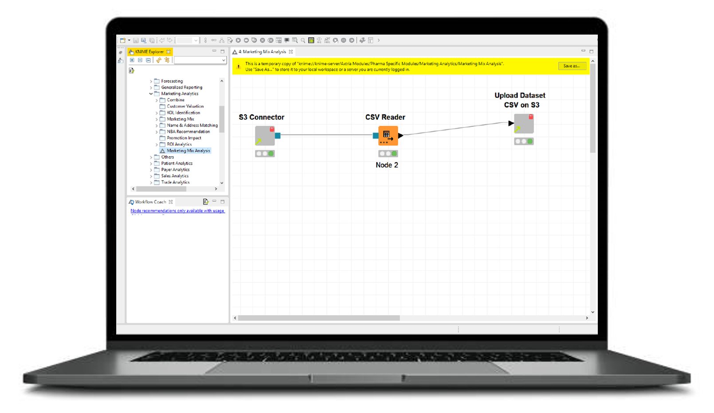Viewport: 714px width, 413px height.
Task: Close the Marketing Mix Analysis editor tab
Action: [291, 52]
